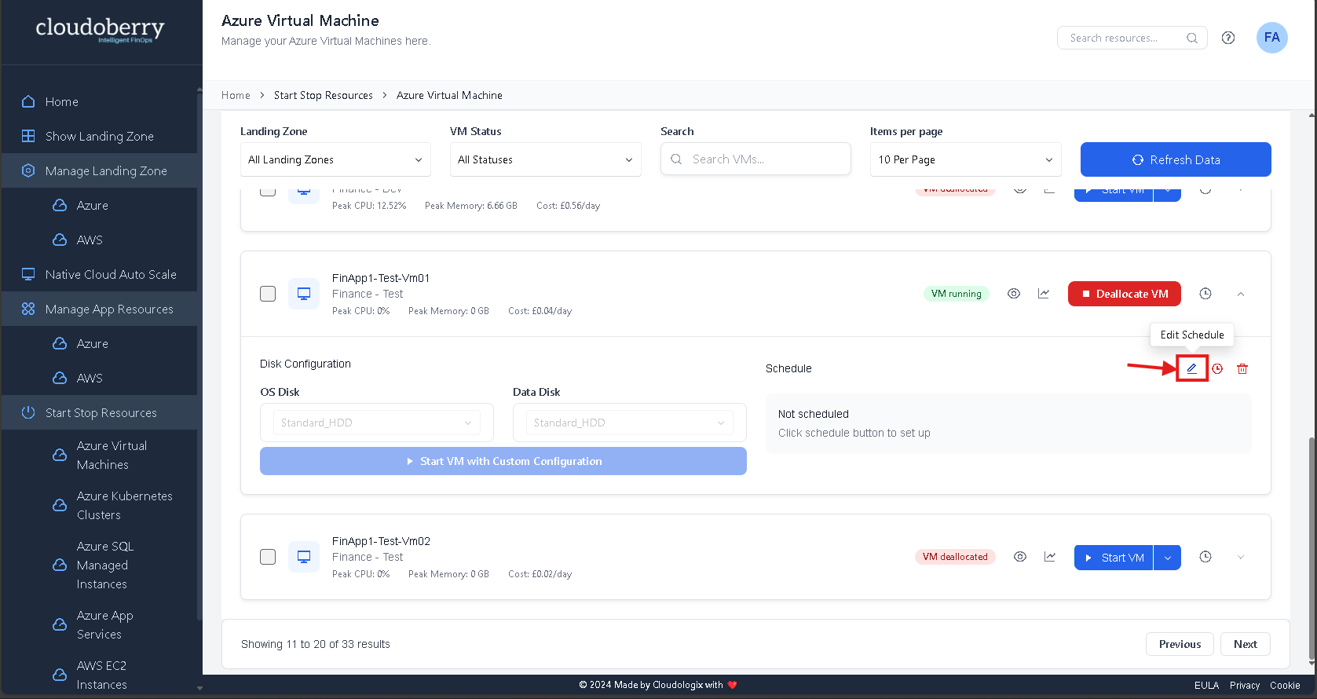
Task: Click the red clock schedule icon
Action: (x=1217, y=368)
